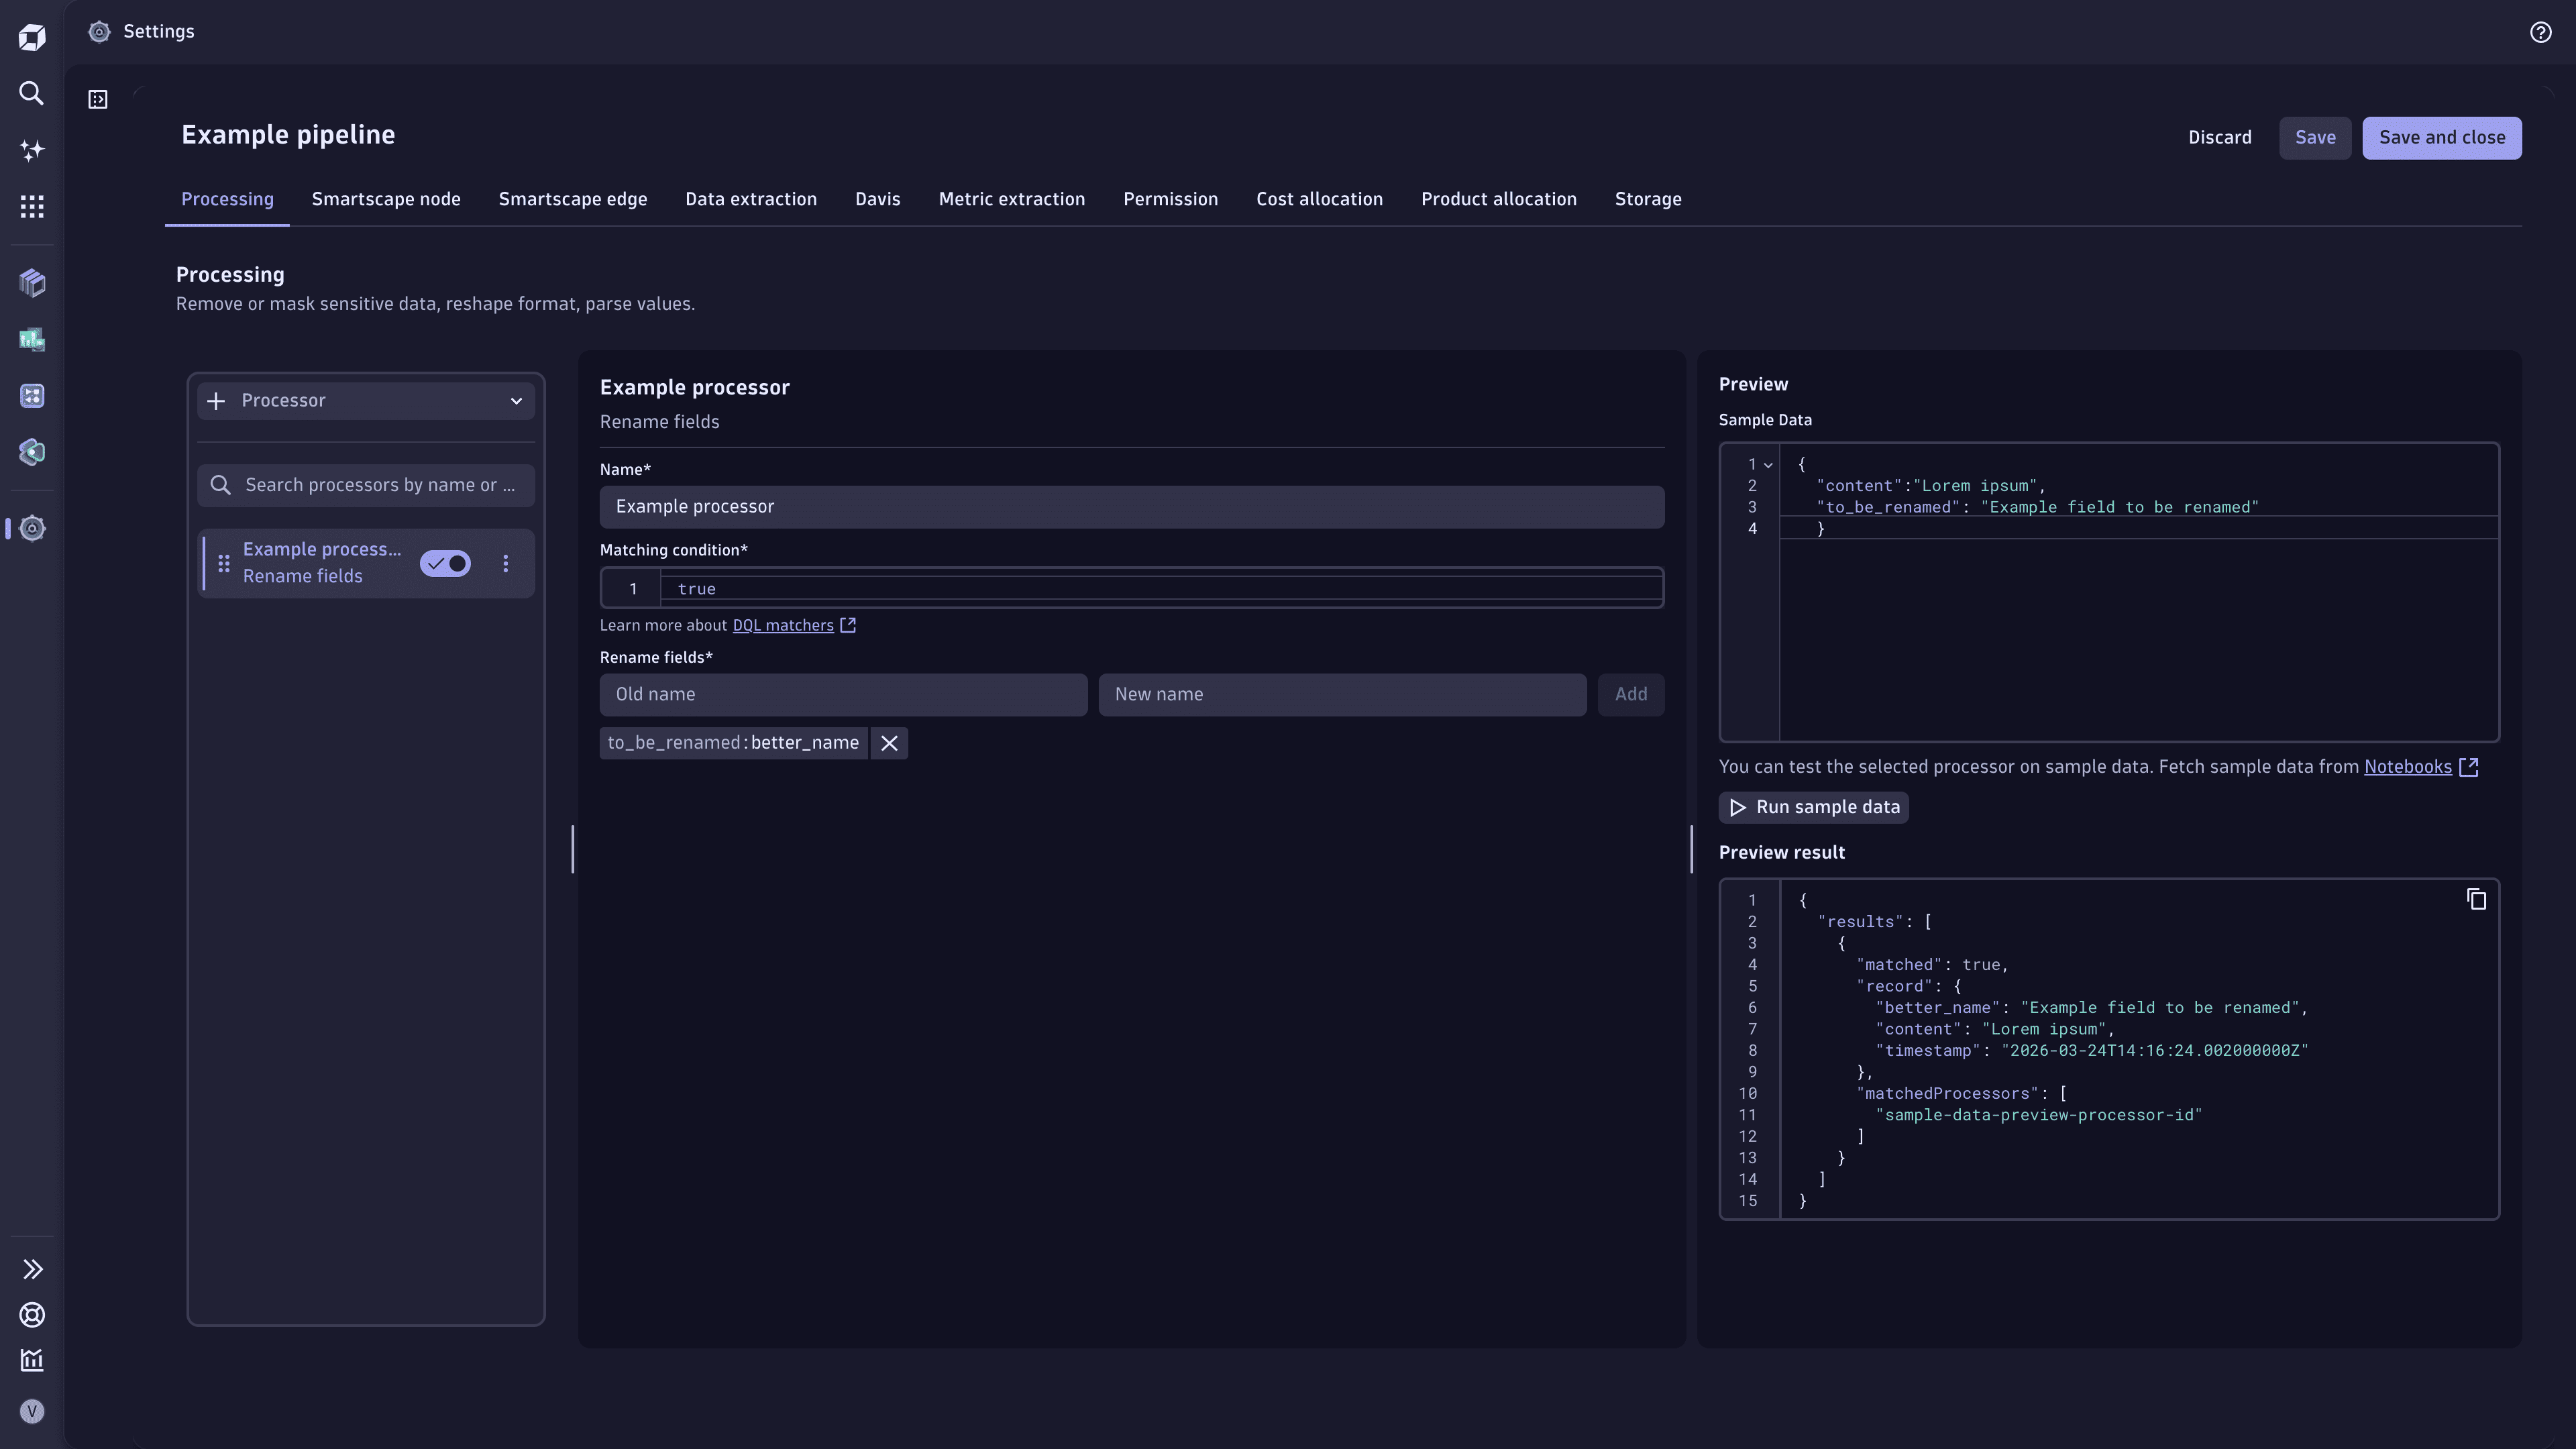This screenshot has height=1449, width=2576.
Task: Open the search sidebar icon
Action: 31,93
